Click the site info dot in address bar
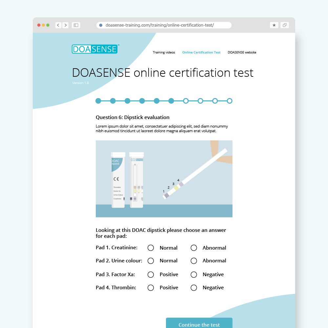Screen dimensions: 328x328 (x=101, y=25)
